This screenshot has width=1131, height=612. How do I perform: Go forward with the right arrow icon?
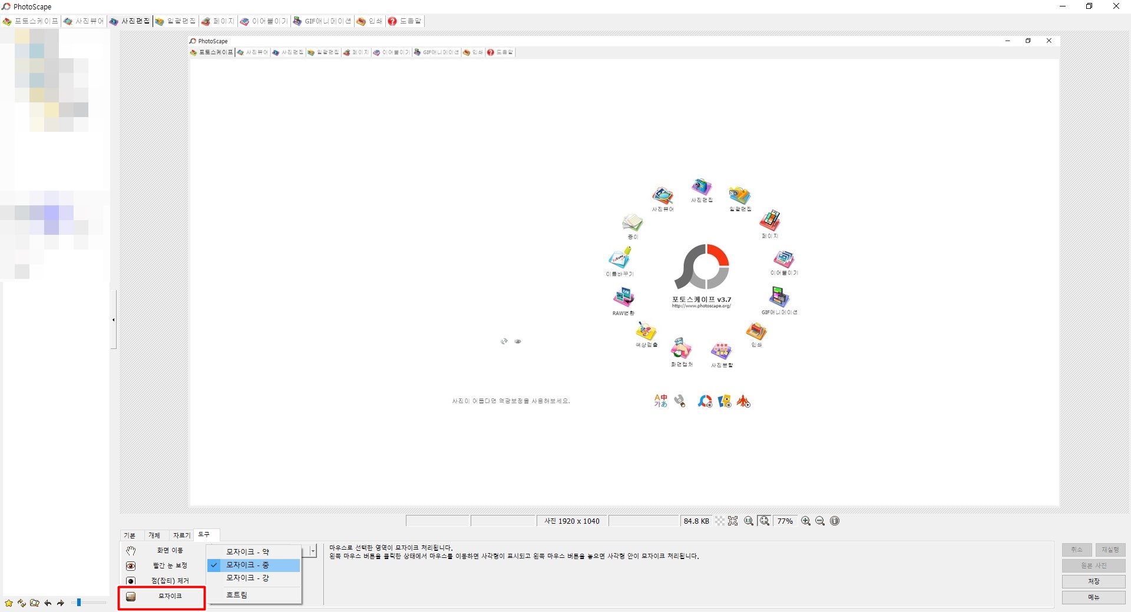click(60, 603)
